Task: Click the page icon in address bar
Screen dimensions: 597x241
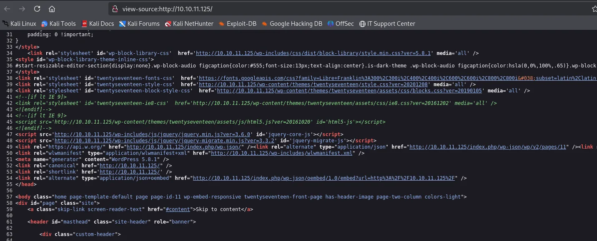Action: click(115, 9)
